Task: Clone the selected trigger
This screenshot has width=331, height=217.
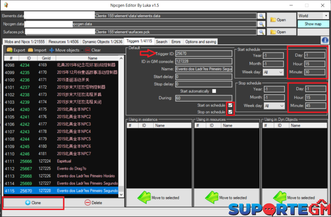Action: tap(33, 203)
